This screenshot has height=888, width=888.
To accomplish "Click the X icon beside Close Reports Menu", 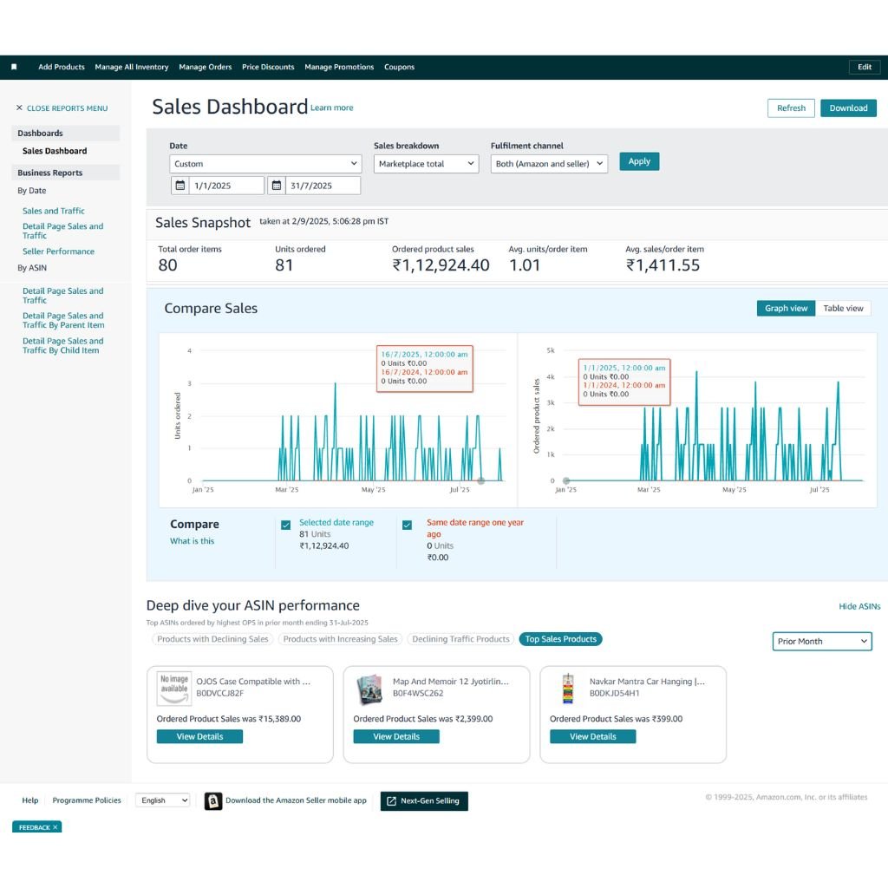I will click(19, 108).
